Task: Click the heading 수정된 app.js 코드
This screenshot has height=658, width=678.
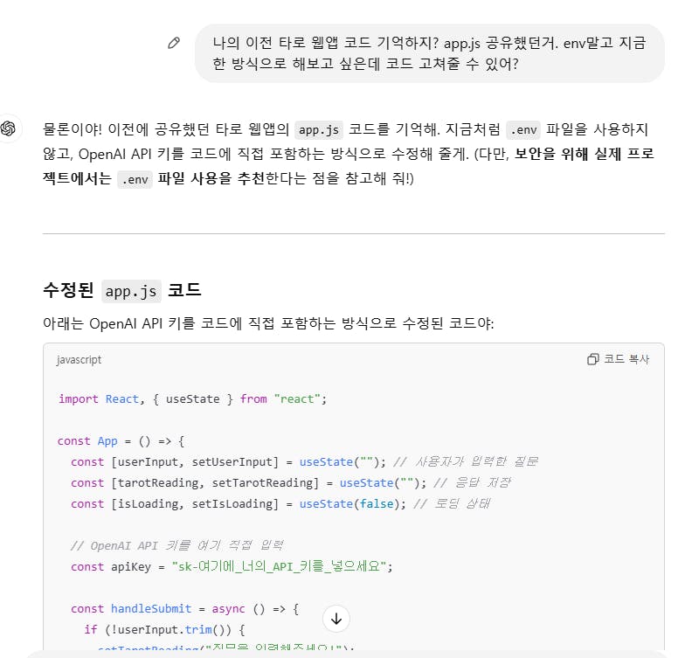Action: [x=122, y=290]
